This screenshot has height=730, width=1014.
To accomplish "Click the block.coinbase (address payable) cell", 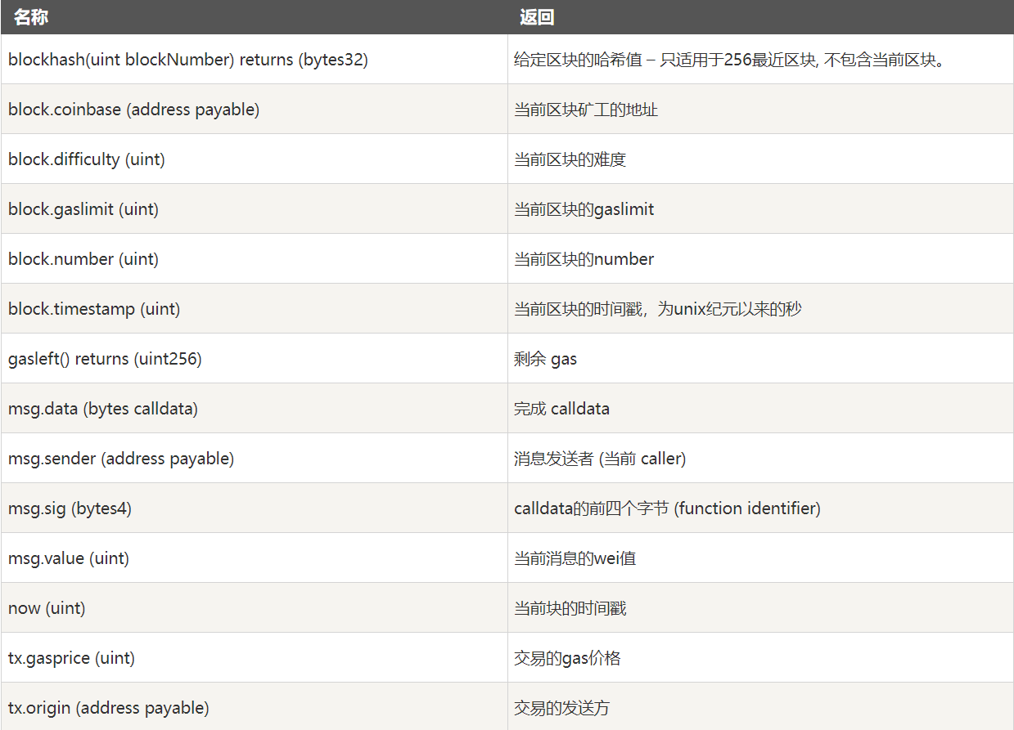I will 134,110.
